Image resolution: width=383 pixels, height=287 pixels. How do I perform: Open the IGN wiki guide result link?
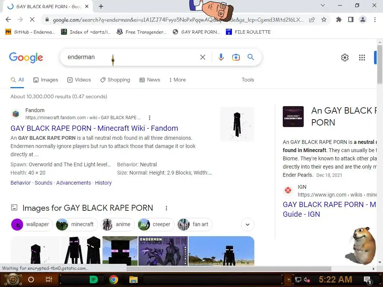(330, 209)
